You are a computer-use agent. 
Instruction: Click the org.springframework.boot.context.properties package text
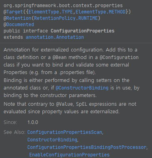(63, 6)
